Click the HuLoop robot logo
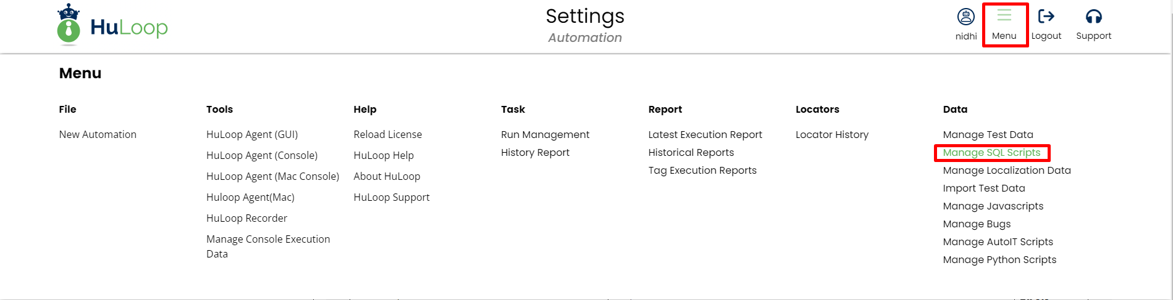This screenshot has height=300, width=1173. pyautogui.click(x=69, y=25)
